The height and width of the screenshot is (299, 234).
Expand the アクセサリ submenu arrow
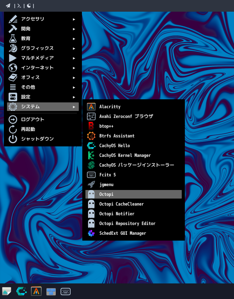74,19
